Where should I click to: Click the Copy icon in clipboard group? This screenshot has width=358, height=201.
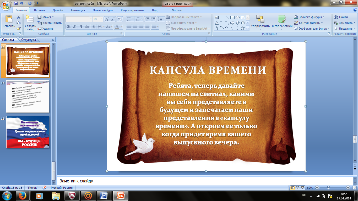click(19, 23)
